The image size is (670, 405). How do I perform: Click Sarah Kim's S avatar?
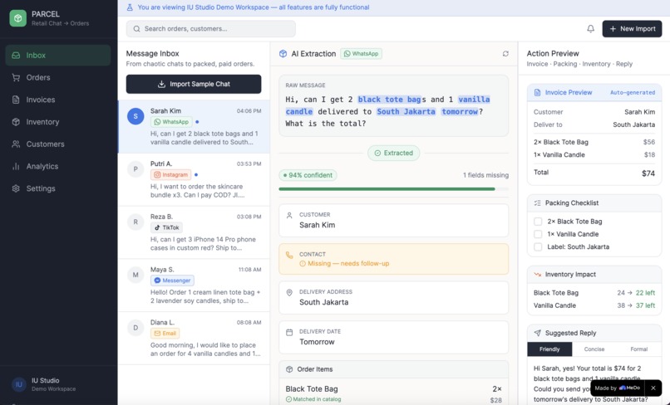click(x=135, y=116)
